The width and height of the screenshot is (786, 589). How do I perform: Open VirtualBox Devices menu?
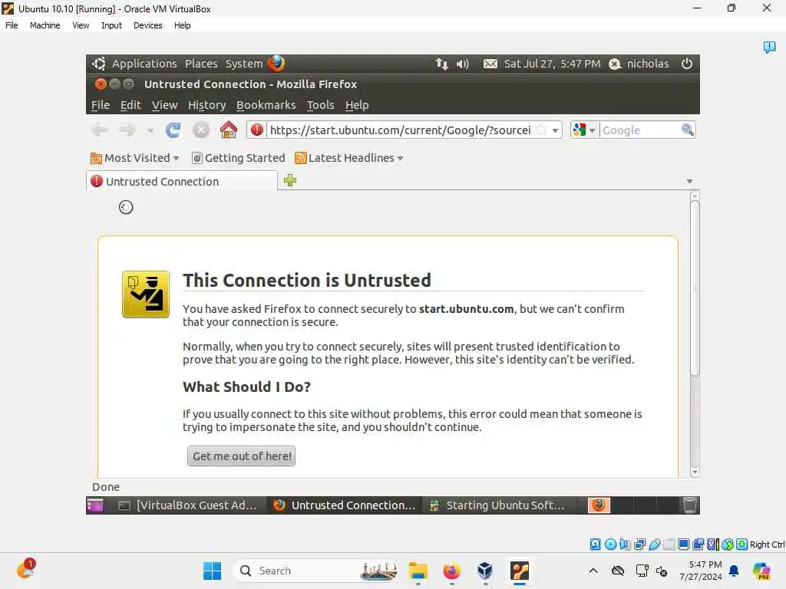(147, 25)
